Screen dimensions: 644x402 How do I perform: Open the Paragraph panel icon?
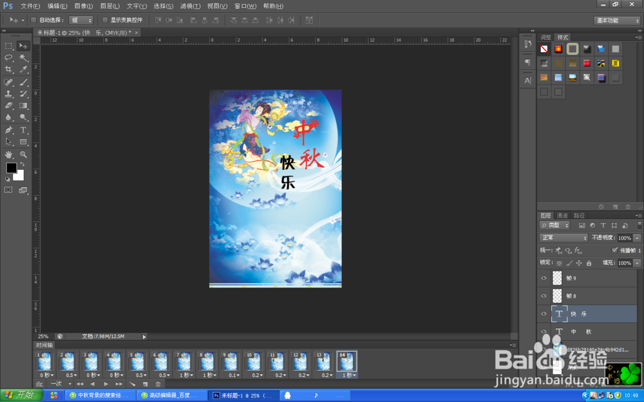click(x=528, y=62)
